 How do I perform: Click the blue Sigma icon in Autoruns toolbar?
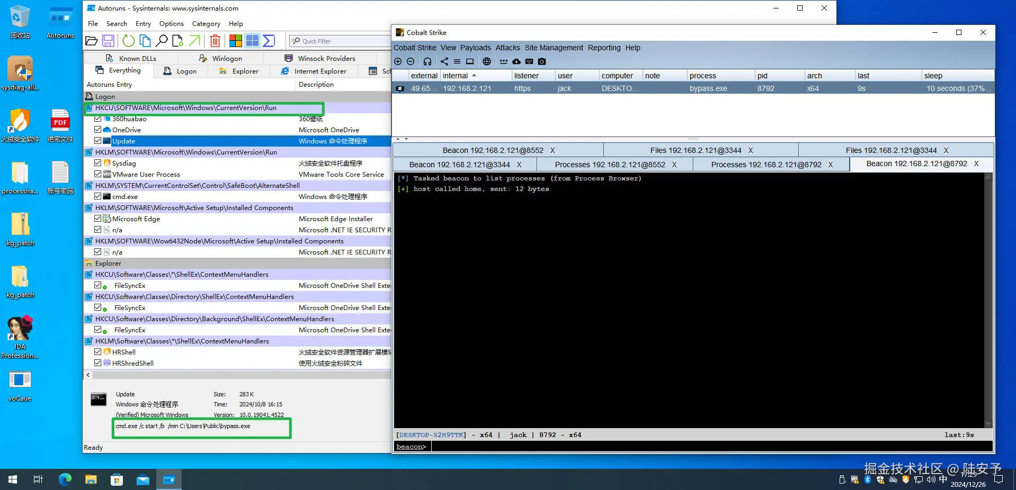click(x=269, y=41)
